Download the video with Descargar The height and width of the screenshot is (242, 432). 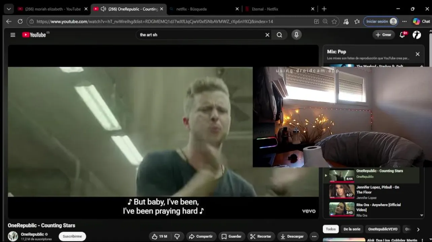[x=292, y=236]
